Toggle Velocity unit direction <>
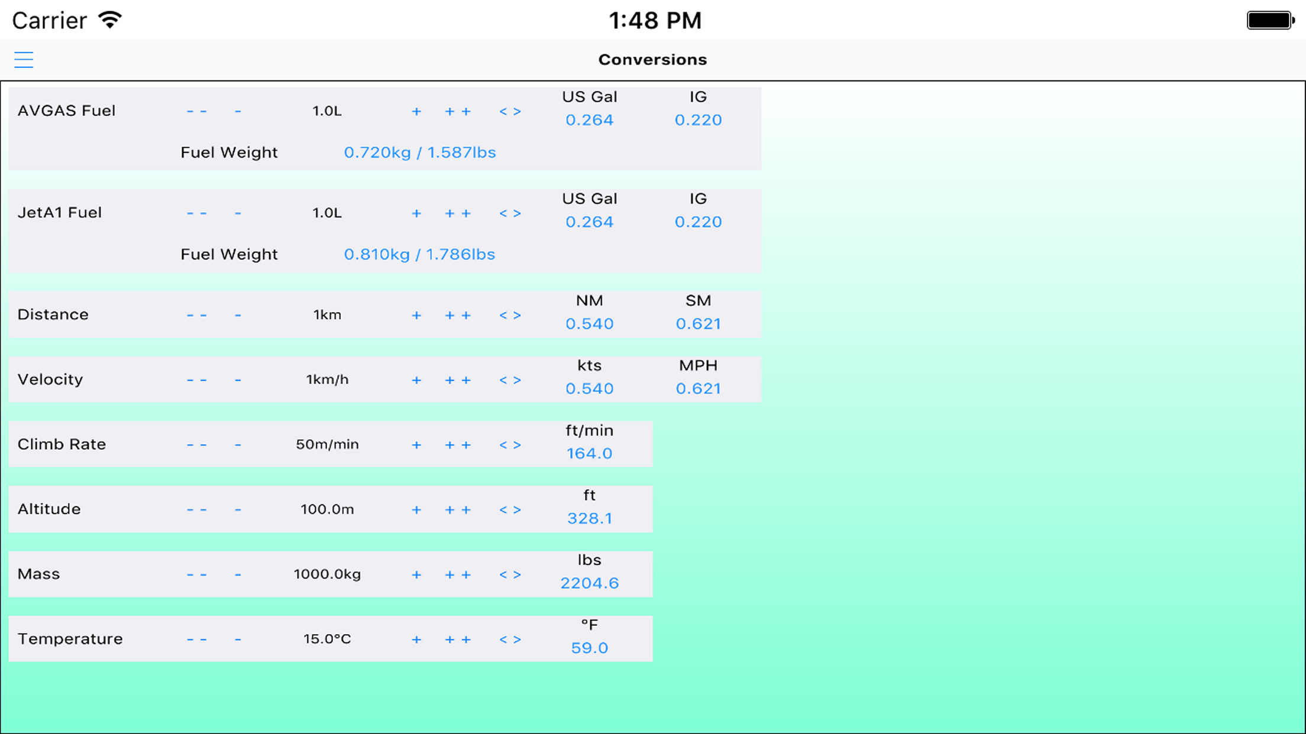 510,380
